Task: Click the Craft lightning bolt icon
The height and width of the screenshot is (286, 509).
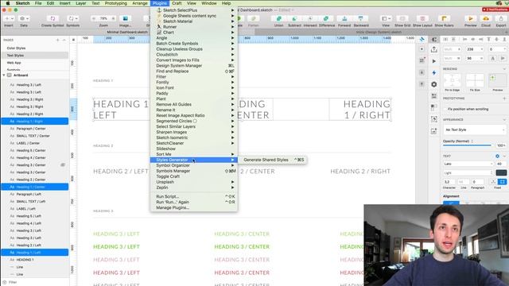Action: pyautogui.click(x=434, y=72)
